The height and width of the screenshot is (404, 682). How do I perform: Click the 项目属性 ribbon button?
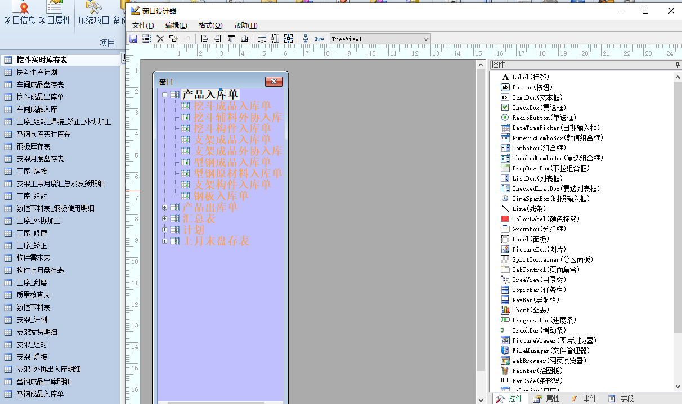55,14
